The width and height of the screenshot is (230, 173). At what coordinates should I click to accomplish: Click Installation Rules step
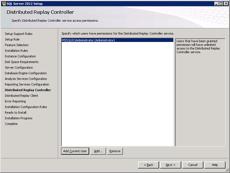pyautogui.click(x=16, y=51)
